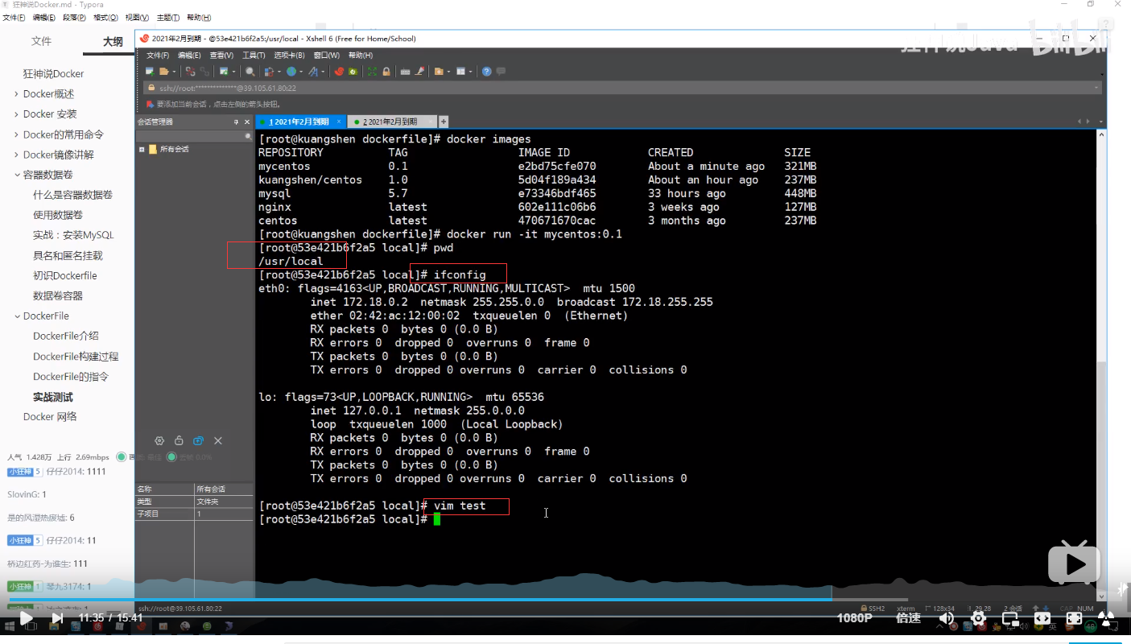This screenshot has width=1131, height=644.
Task: Click the layout panes icon in Xshell toolbar
Action: coord(460,72)
